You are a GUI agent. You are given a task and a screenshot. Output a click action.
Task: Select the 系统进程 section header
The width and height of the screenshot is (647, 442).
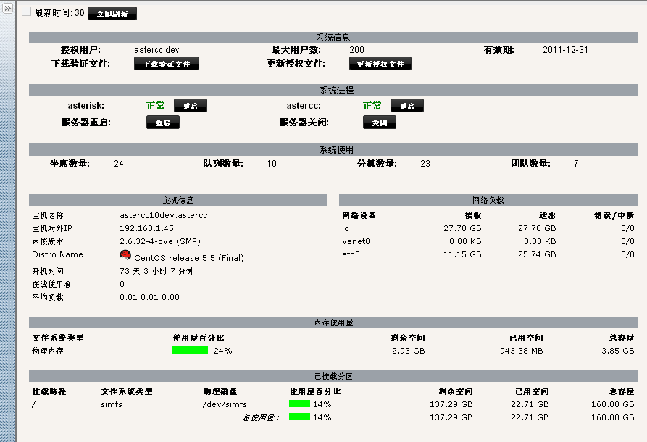(333, 91)
